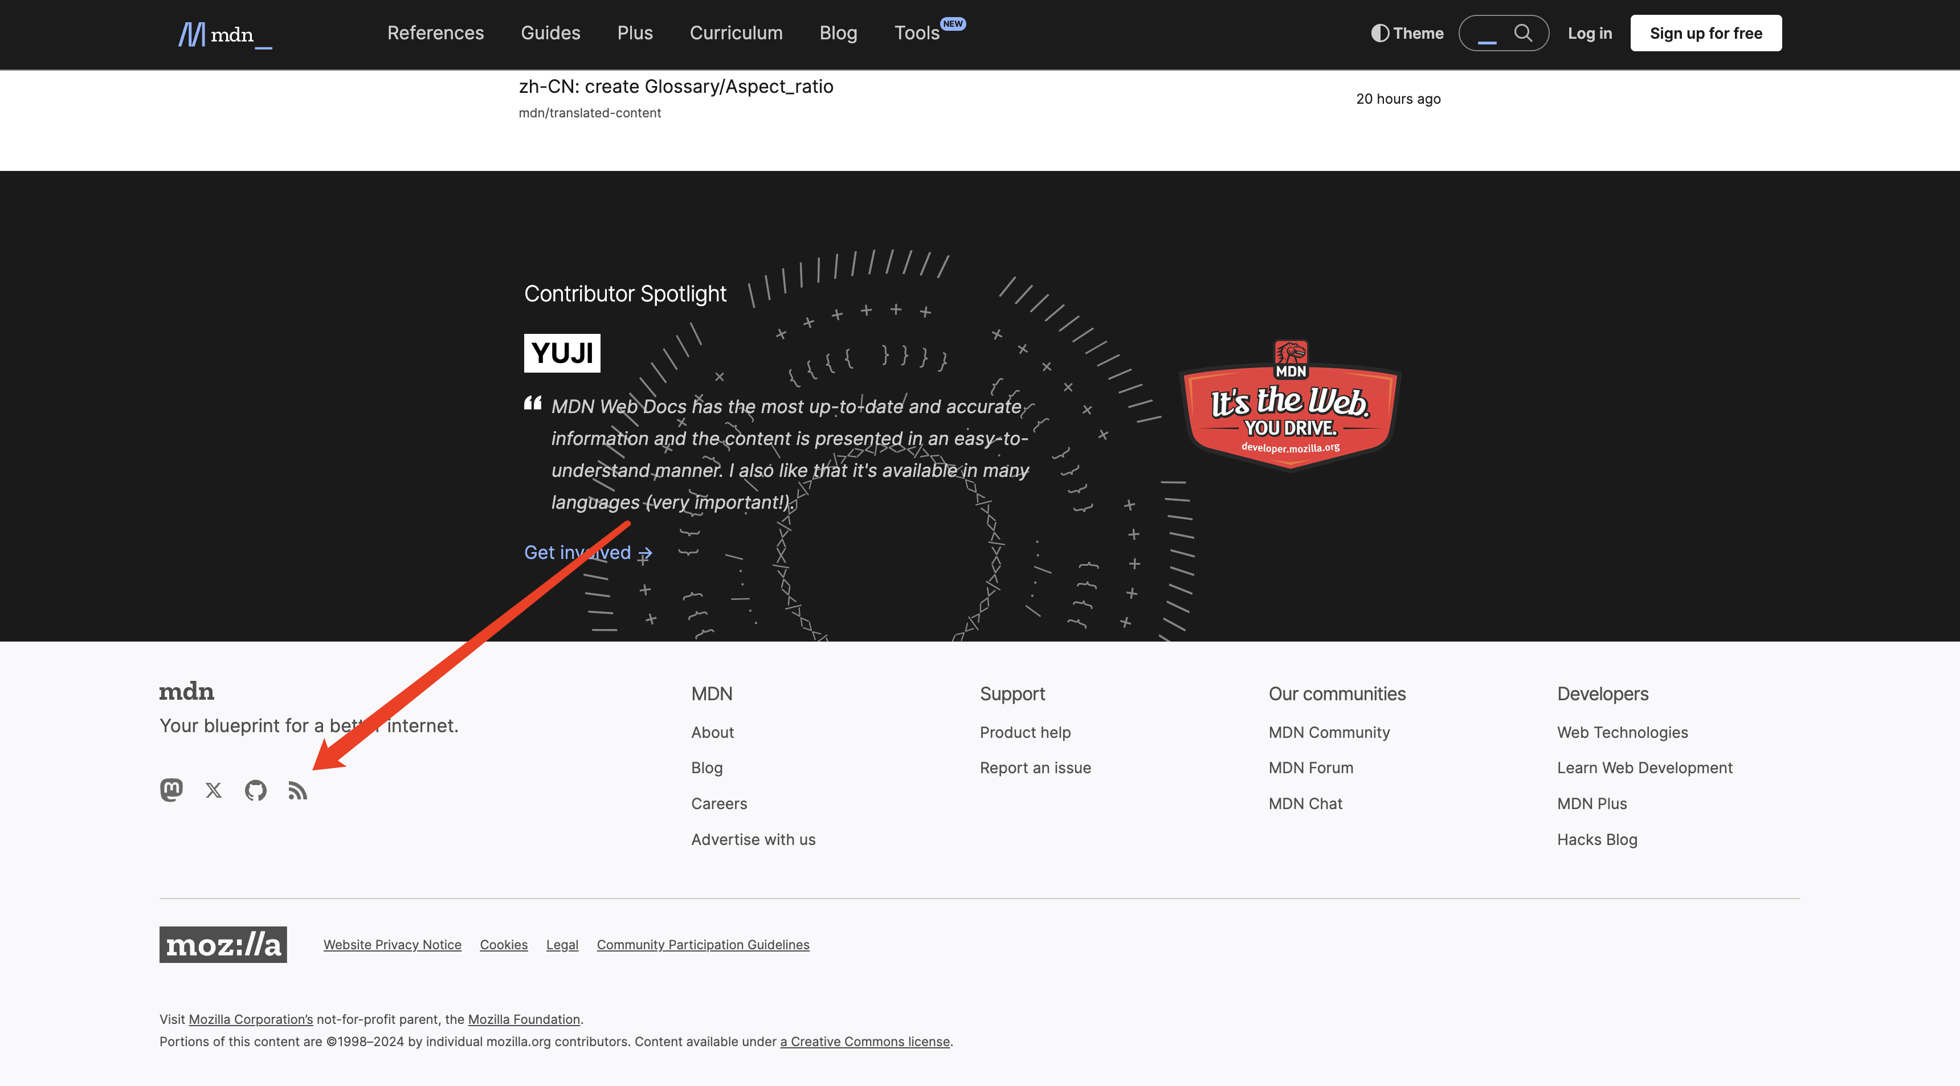Open the X (Twitter) icon in footer

(x=214, y=791)
